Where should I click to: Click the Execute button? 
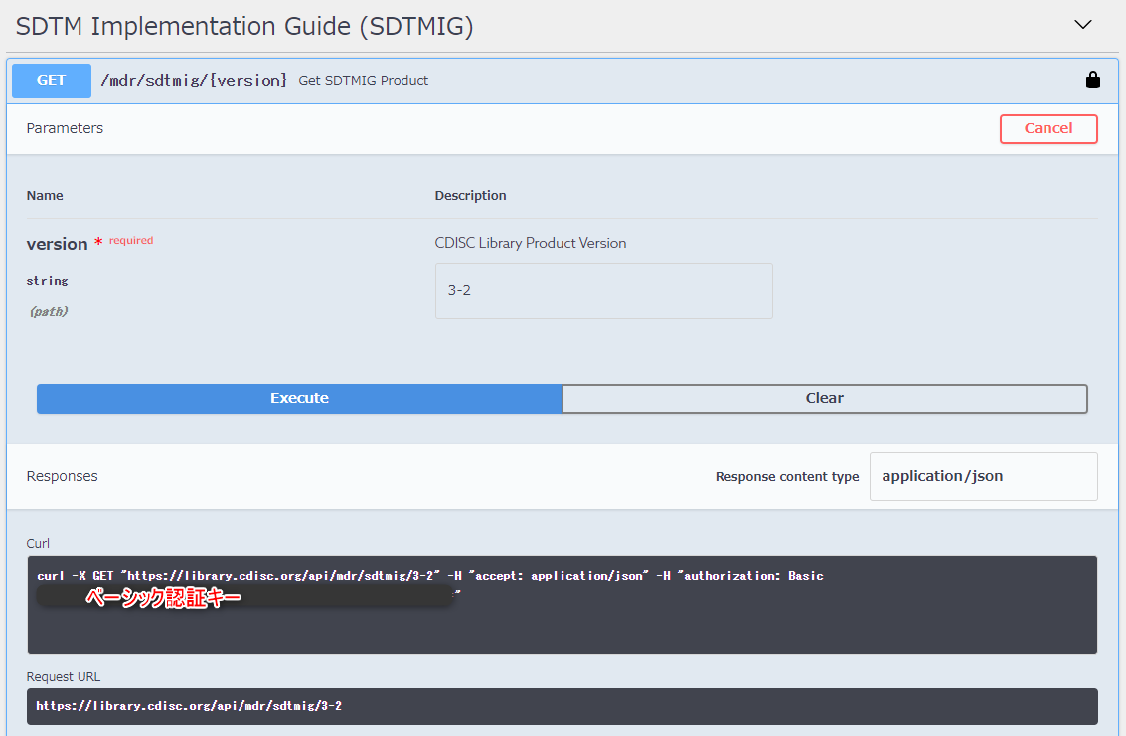299,398
